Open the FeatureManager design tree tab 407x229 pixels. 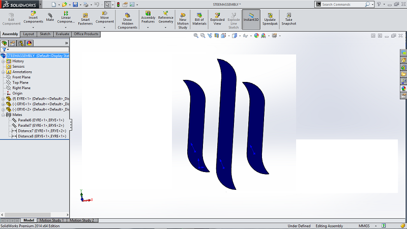tap(4, 43)
